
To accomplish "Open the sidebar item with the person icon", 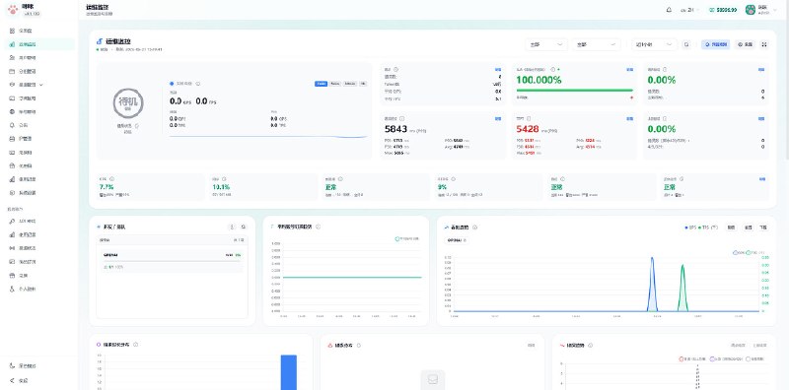I will 39,289.
